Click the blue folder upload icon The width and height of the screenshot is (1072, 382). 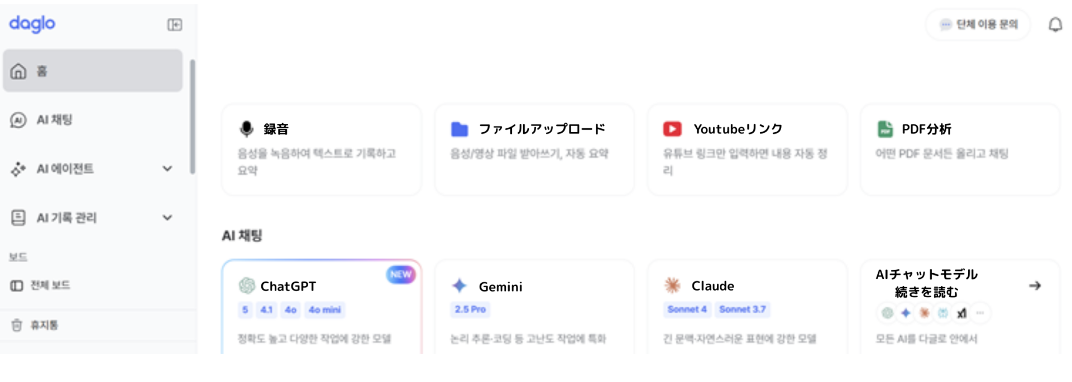point(459,129)
